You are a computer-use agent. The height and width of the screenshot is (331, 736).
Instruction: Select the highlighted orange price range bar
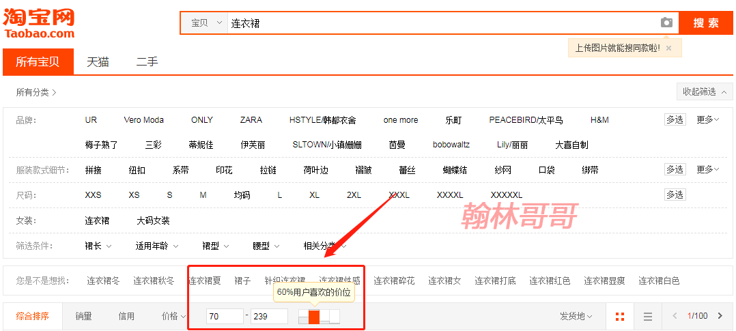[314, 316]
